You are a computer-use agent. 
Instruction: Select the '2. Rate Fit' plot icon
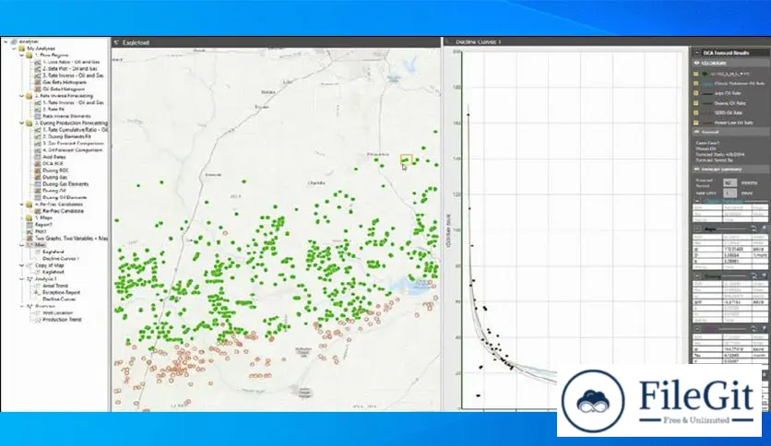[38, 109]
